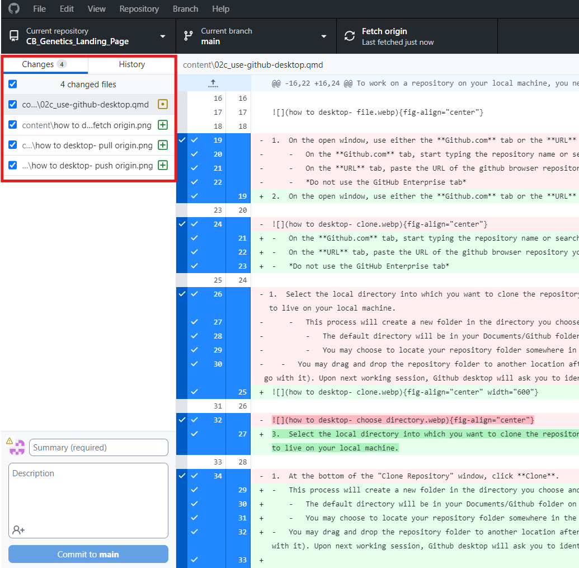Uncheck the fetch origin.png file checkbox
This screenshot has height=568, width=579.
click(x=12, y=125)
